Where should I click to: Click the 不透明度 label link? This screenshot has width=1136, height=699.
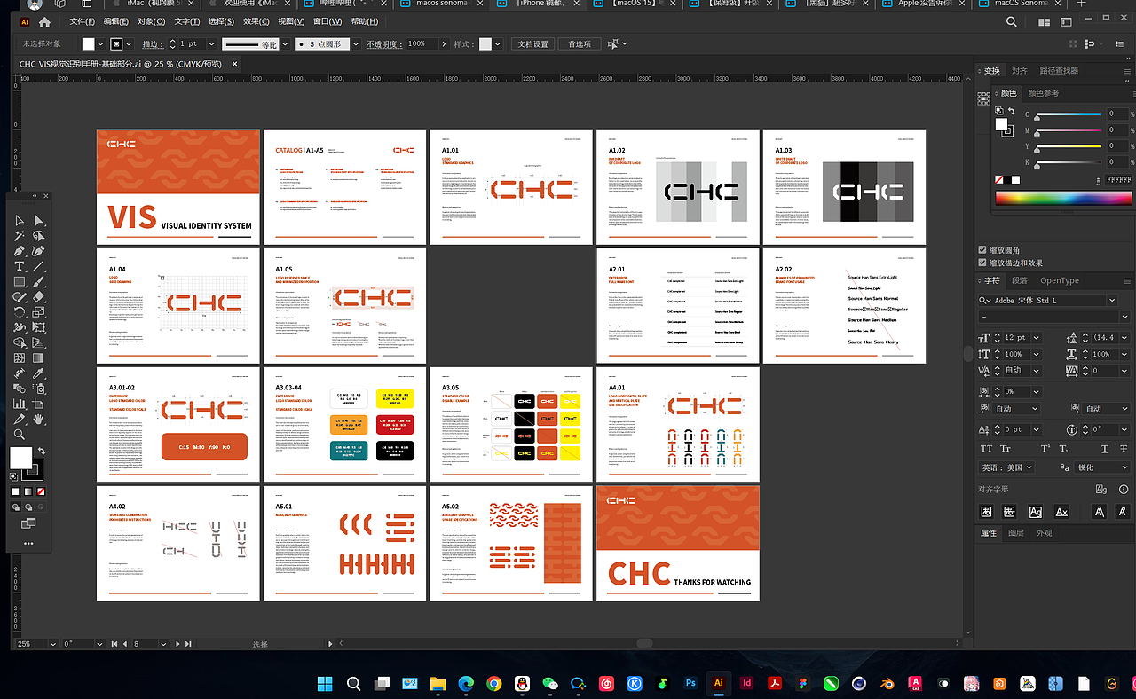(384, 43)
